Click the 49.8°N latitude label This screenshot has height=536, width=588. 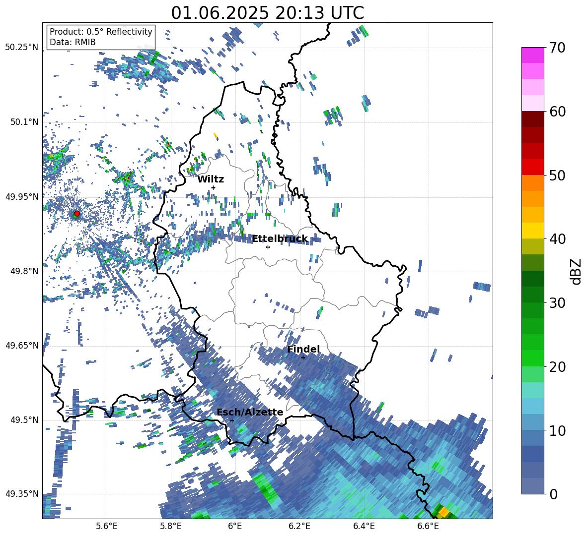pos(24,271)
